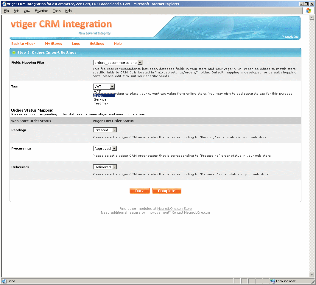Expand the Delivered status dropdown

pyautogui.click(x=105, y=167)
